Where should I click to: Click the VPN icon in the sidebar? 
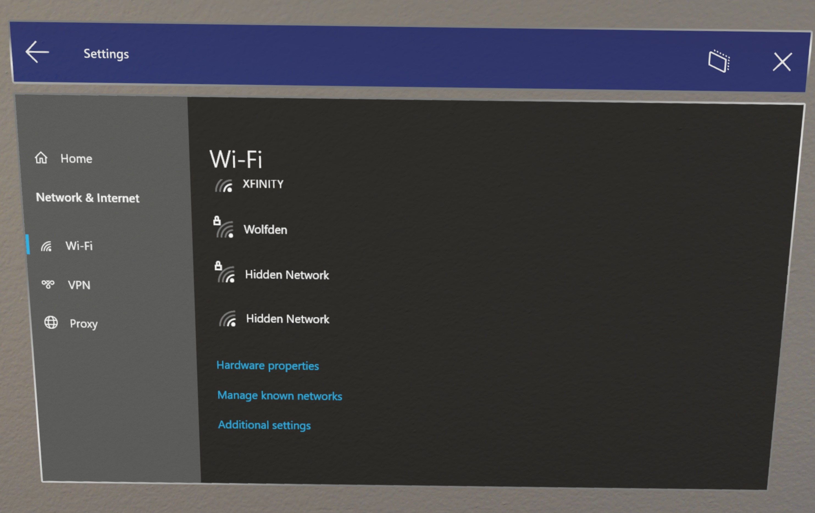tap(50, 285)
